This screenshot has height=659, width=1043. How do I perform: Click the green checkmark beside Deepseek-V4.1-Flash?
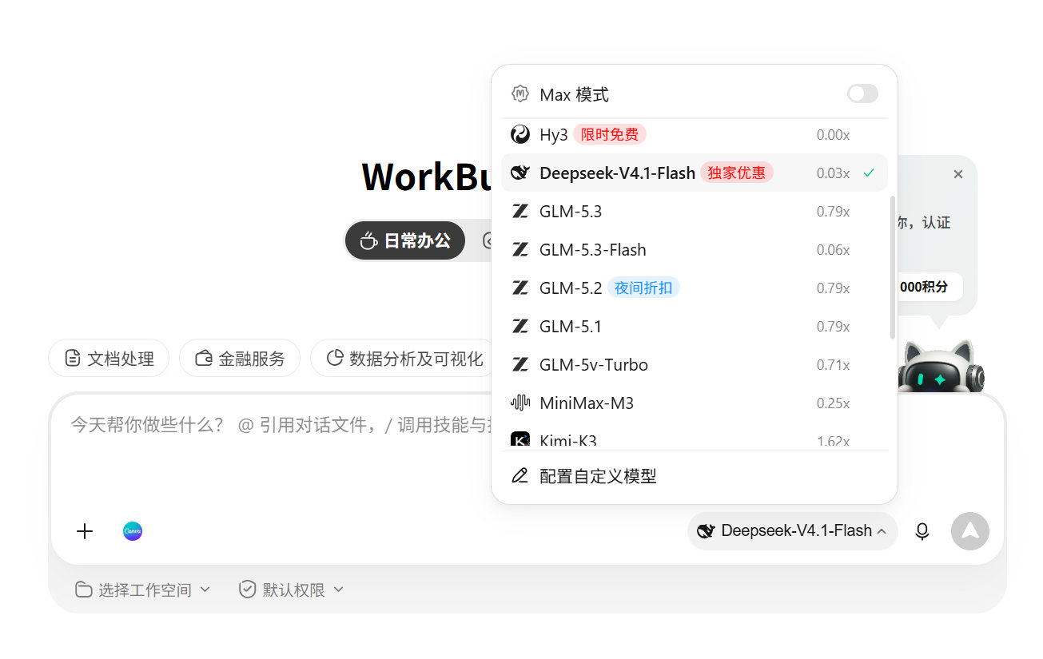[x=869, y=173]
